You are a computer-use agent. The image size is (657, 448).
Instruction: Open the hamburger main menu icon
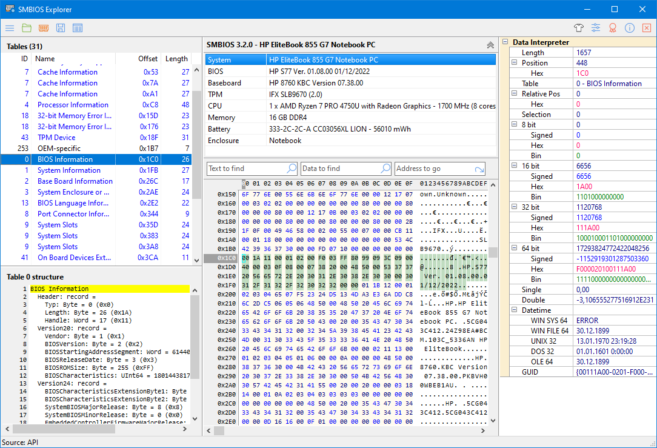pos(10,28)
